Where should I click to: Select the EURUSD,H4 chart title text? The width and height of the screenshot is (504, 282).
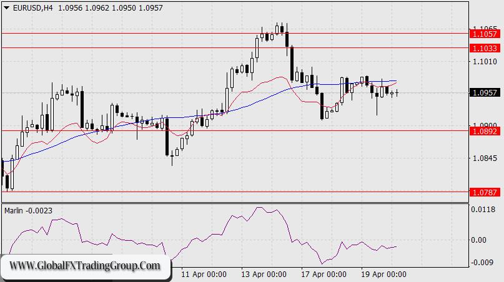pos(32,8)
